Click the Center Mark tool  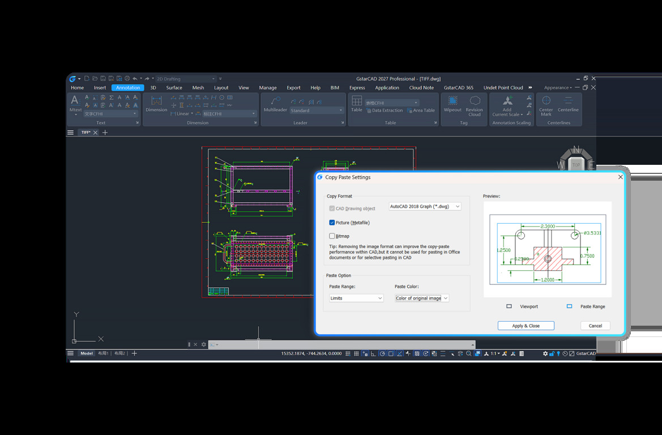pos(546,105)
